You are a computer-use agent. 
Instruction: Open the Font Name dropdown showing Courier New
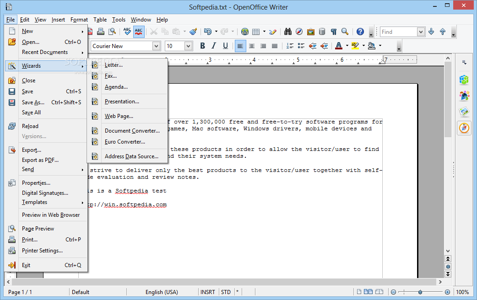point(156,46)
